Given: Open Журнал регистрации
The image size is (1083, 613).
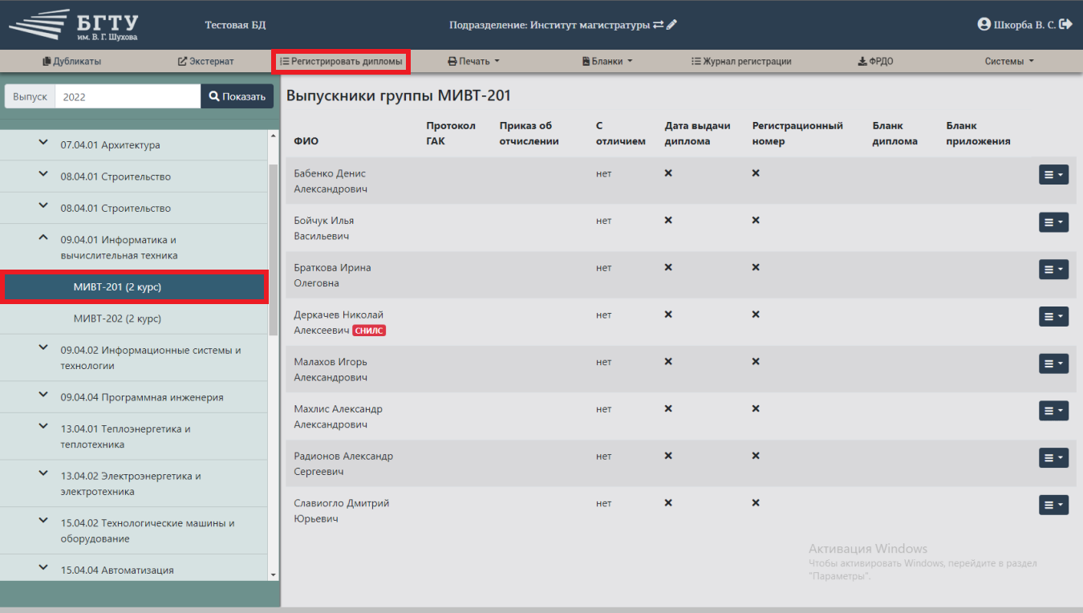Looking at the screenshot, I should [741, 61].
